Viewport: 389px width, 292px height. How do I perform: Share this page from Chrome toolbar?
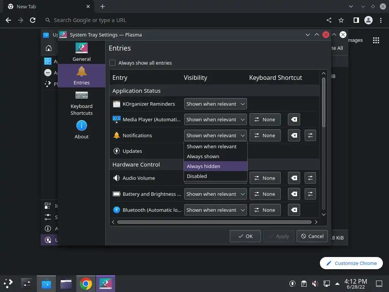(x=329, y=20)
